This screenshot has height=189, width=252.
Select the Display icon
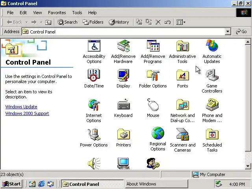(x=123, y=75)
